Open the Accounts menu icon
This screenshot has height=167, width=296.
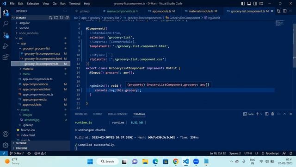click(x=6, y=134)
